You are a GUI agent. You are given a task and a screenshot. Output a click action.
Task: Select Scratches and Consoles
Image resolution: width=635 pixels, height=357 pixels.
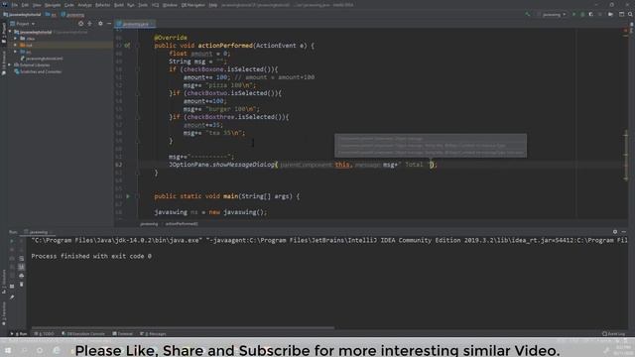(38, 71)
